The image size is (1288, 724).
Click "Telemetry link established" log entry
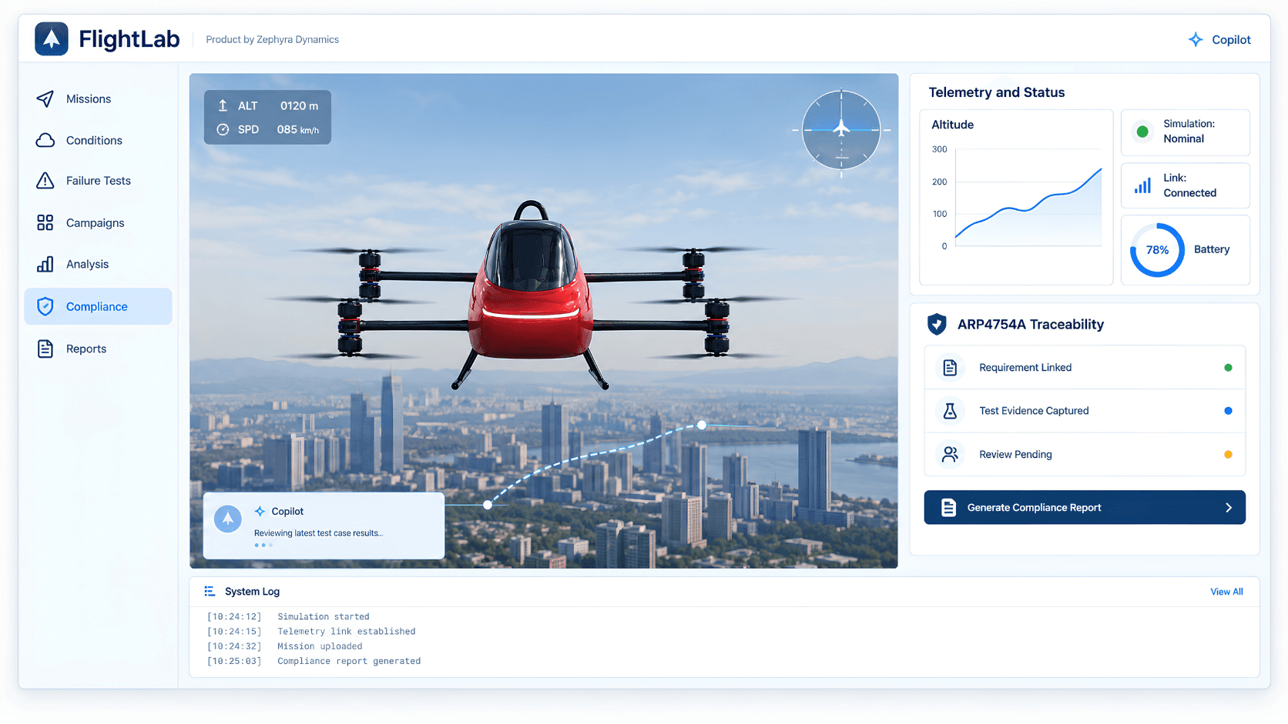pos(347,632)
